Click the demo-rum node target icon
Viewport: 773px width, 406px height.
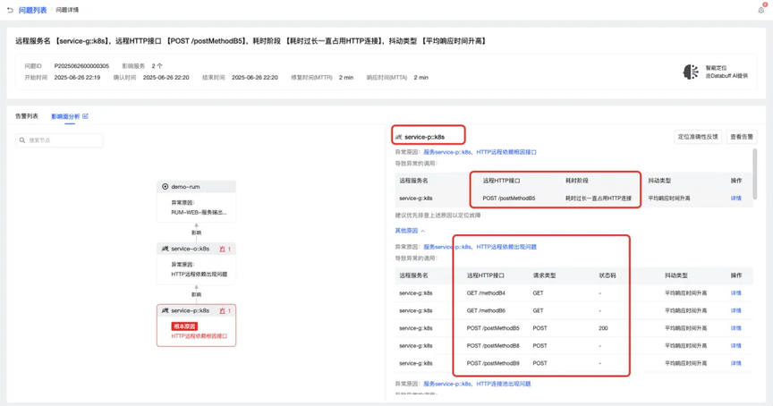[166, 187]
